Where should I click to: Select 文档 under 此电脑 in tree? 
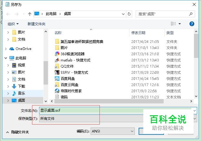(21, 79)
